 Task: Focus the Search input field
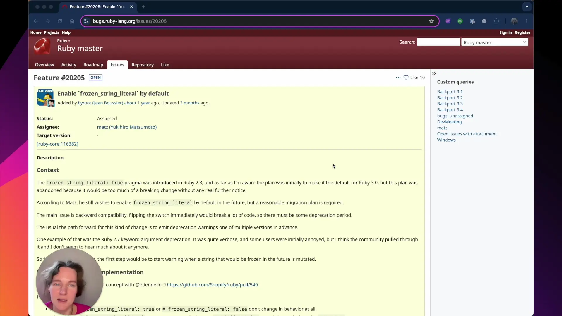tap(438, 42)
